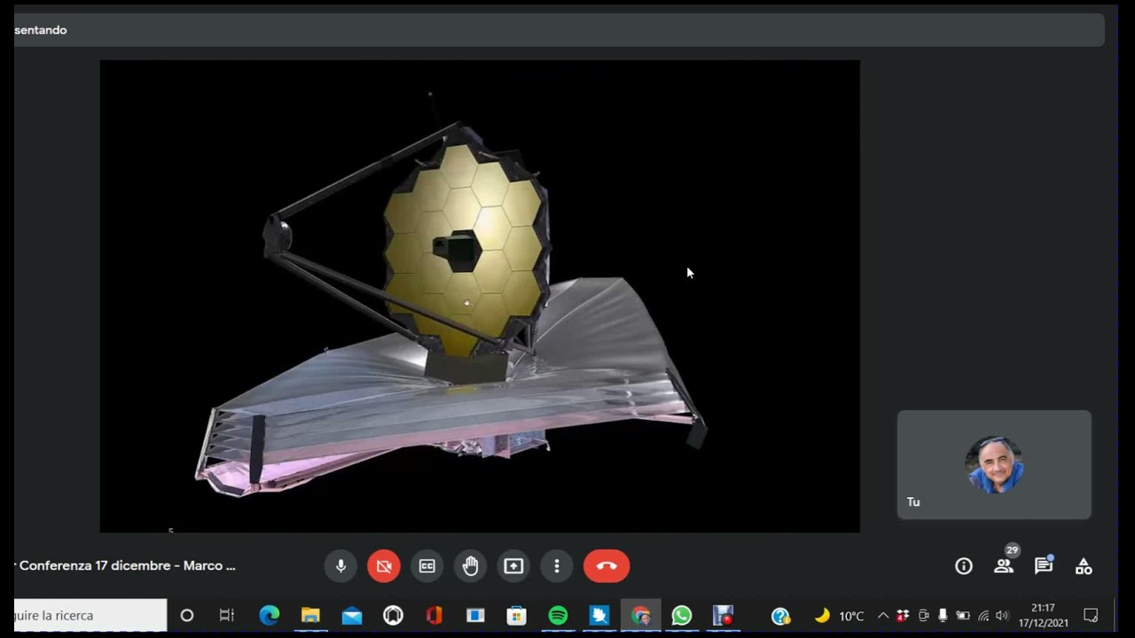Leave the call with red hang-up button
This screenshot has height=638, width=1135.
[607, 566]
